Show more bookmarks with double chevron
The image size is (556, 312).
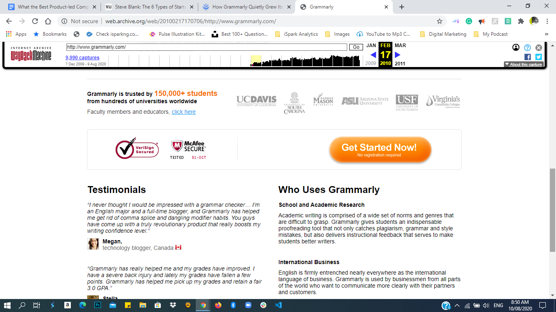pyautogui.click(x=547, y=34)
